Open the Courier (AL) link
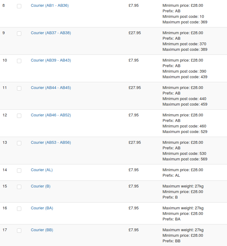This screenshot has height=246, width=227. pyautogui.click(x=42, y=170)
